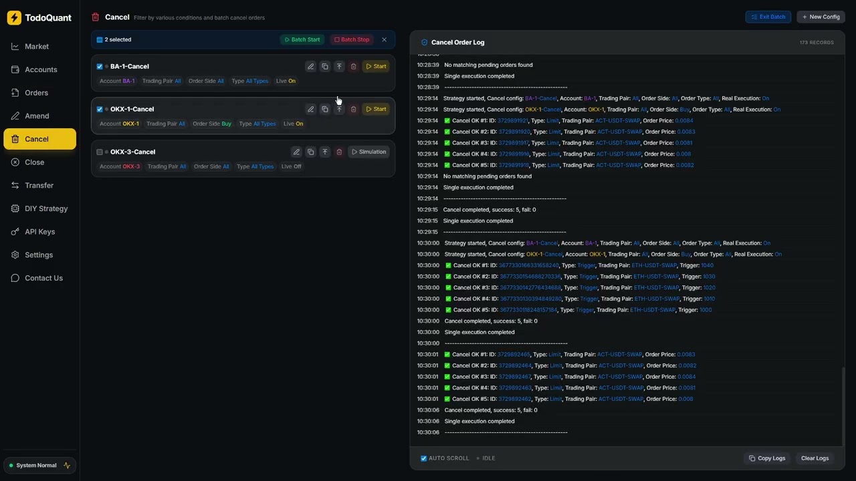Click the BA-1-Cancel config title
Viewport: 856px width, 481px height.
tap(130, 67)
